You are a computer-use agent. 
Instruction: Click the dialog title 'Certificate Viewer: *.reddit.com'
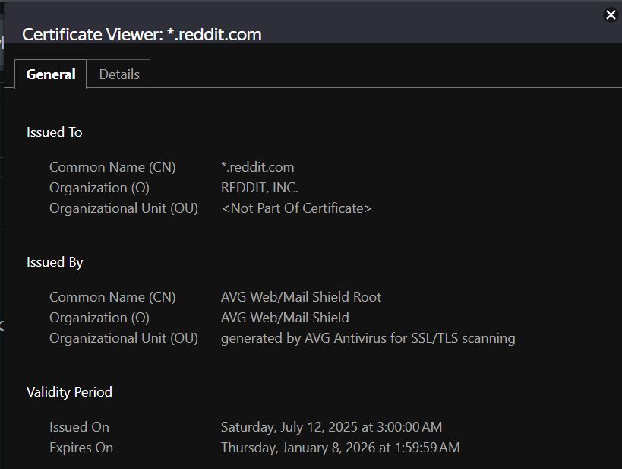coord(141,34)
